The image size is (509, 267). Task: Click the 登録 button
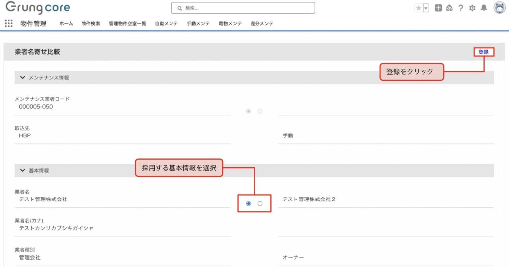coord(483,52)
